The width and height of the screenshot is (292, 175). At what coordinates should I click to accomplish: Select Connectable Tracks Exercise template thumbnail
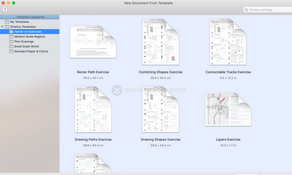point(228,42)
